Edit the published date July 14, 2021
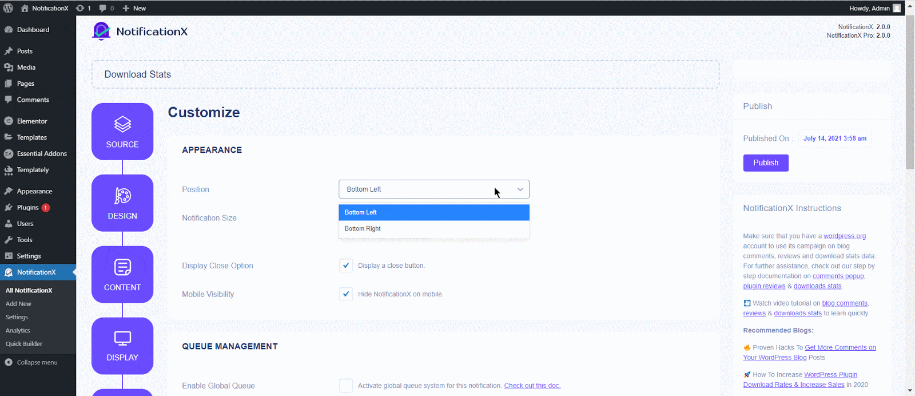This screenshot has width=915, height=396. 835,138
